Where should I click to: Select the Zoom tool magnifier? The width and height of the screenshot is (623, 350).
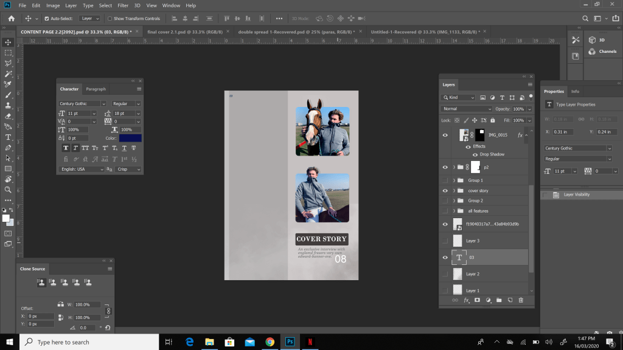coord(8,190)
